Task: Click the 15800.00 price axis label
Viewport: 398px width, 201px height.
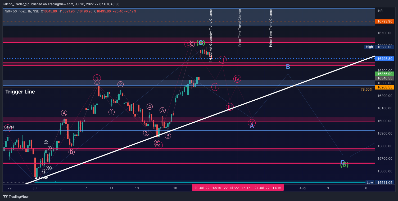Action: [x=385, y=146]
